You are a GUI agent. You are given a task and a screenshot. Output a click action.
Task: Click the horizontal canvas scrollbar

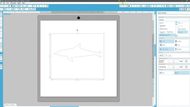64,106
